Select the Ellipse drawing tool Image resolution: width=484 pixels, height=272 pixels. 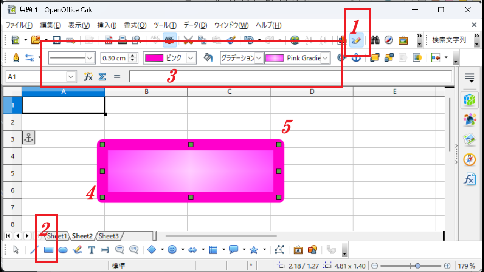[63, 250]
